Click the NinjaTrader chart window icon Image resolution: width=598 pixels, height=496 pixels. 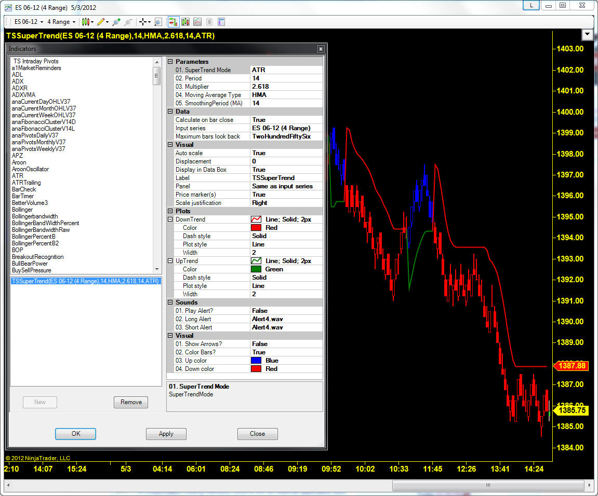[8, 7]
